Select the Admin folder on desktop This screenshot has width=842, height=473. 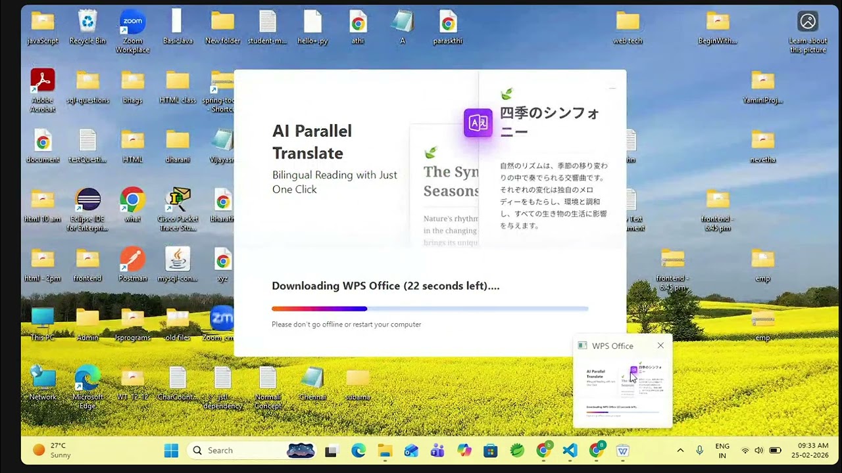[87, 324]
